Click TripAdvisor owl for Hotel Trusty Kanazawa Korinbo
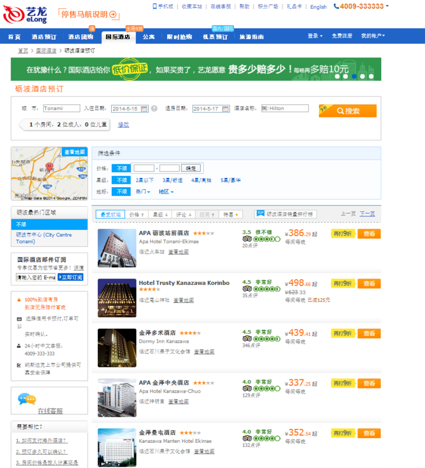 coord(247,288)
